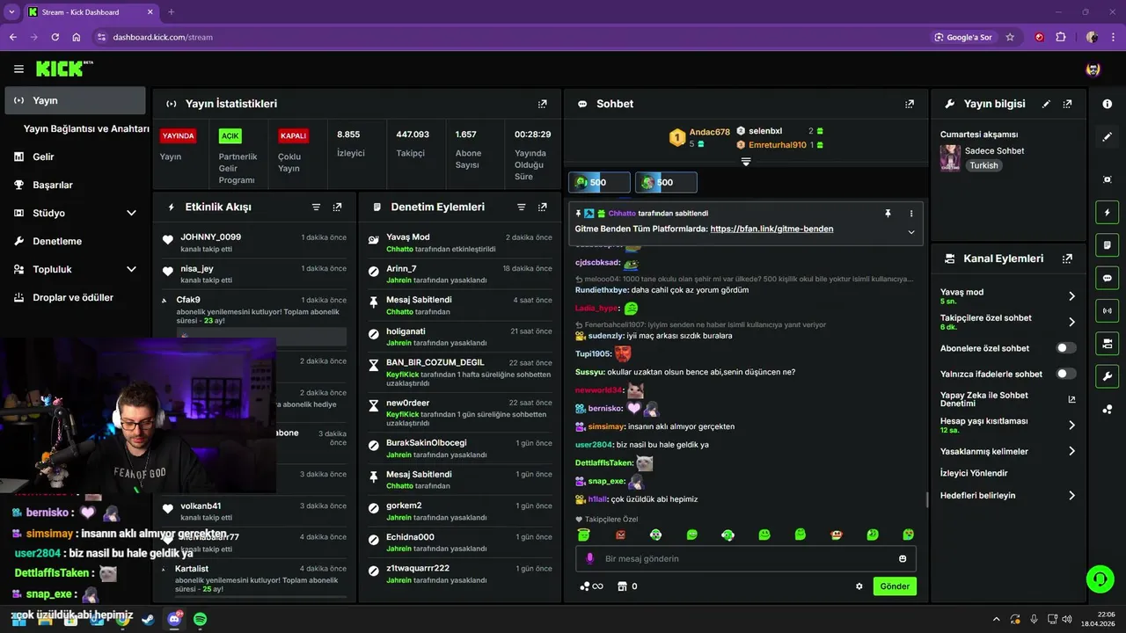
Task: Pop out the Yayın İstatistikleri panel
Action: click(543, 104)
